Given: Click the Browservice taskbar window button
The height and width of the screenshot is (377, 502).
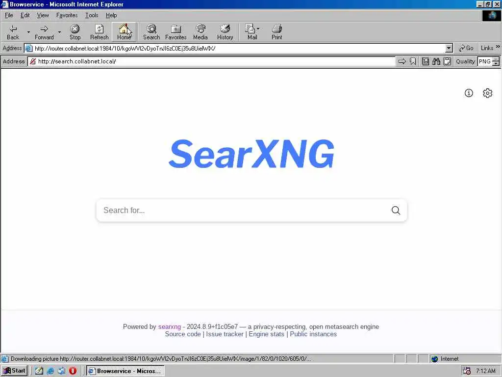Looking at the screenshot, I should point(125,371).
